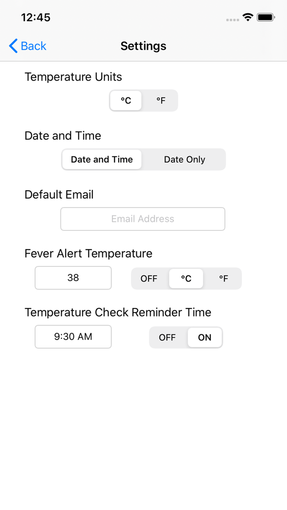The height and width of the screenshot is (510, 287).
Task: Set fever alert units to °C
Action: click(x=186, y=278)
